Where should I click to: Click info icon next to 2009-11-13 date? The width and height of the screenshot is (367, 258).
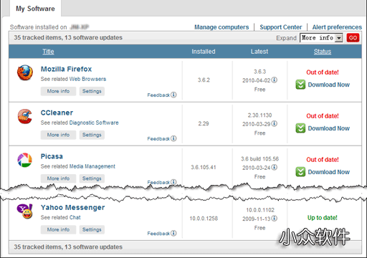(x=275, y=219)
